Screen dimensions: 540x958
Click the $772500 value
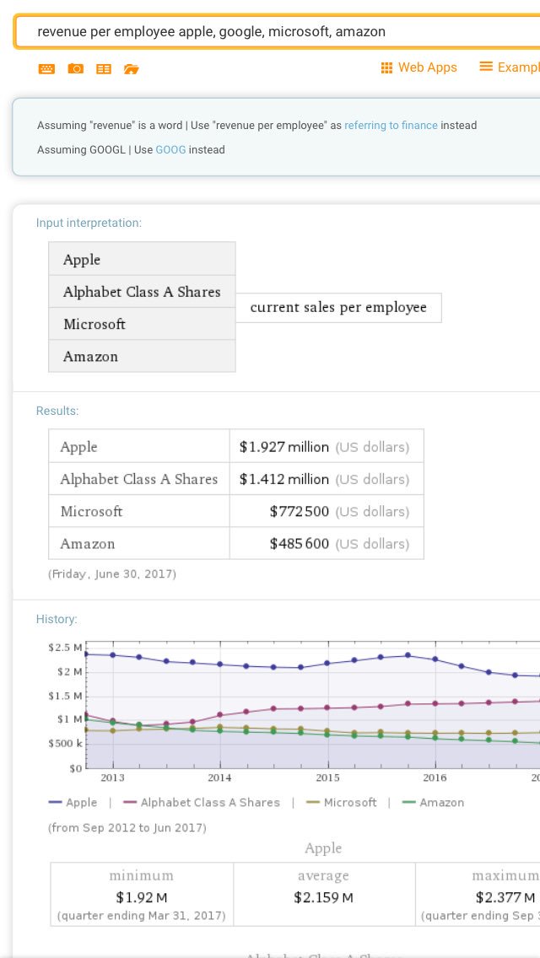(x=299, y=511)
